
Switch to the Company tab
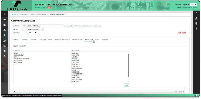16,40
